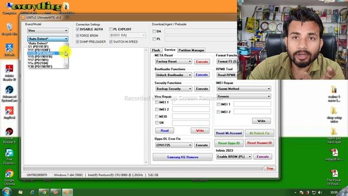Toggle the SWITCH HI-SPEED checkbox
The width and height of the screenshot is (348, 196).
pos(111,41)
